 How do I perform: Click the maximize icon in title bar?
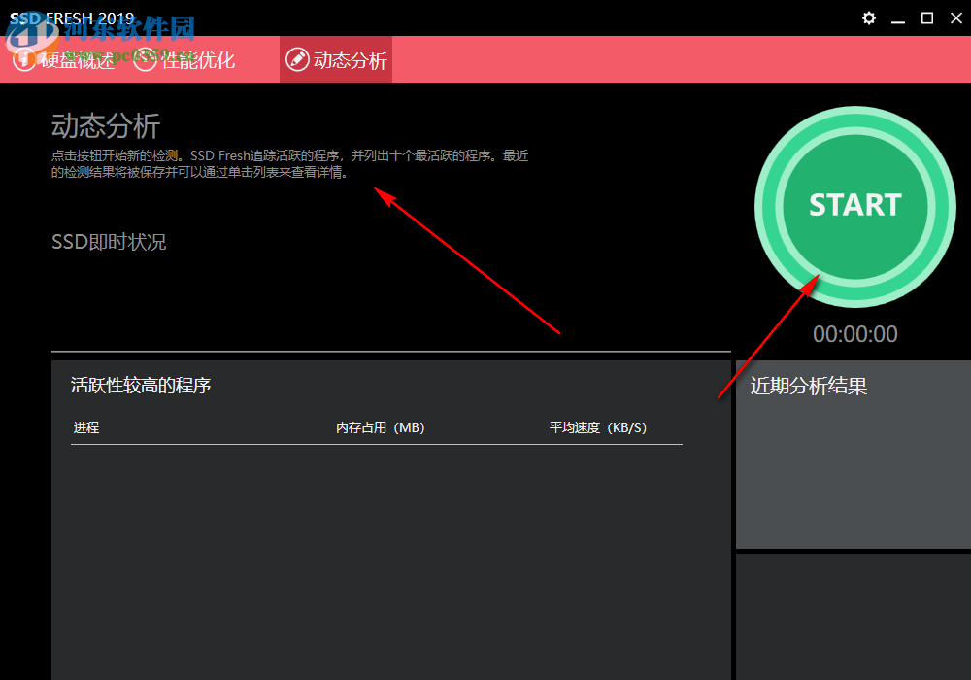pos(926,17)
